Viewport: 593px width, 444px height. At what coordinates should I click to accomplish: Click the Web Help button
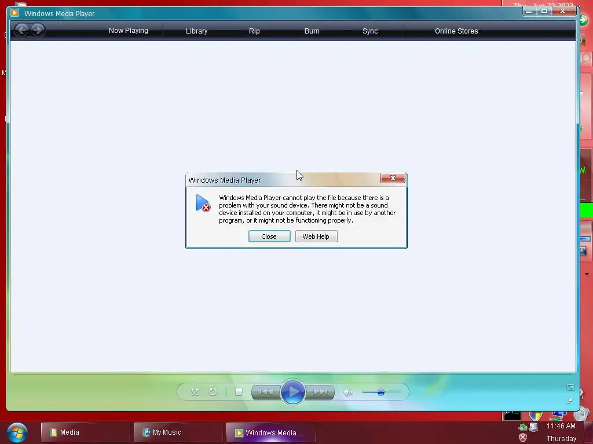coord(316,236)
